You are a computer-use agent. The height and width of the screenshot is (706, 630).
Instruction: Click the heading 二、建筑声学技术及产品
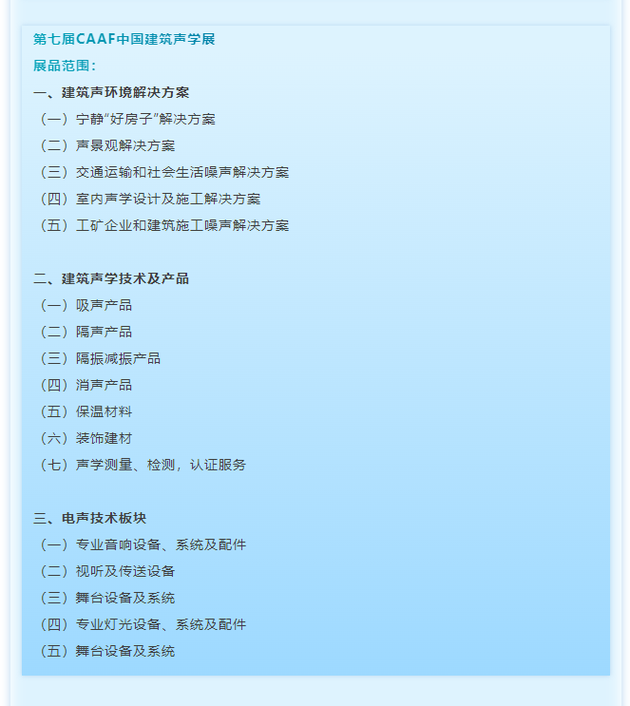[111, 278]
